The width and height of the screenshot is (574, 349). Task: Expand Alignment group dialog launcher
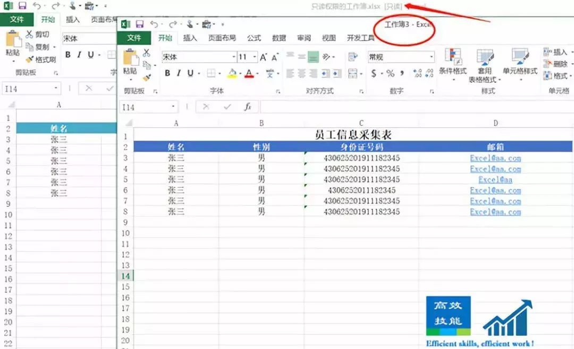pyautogui.click(x=361, y=91)
